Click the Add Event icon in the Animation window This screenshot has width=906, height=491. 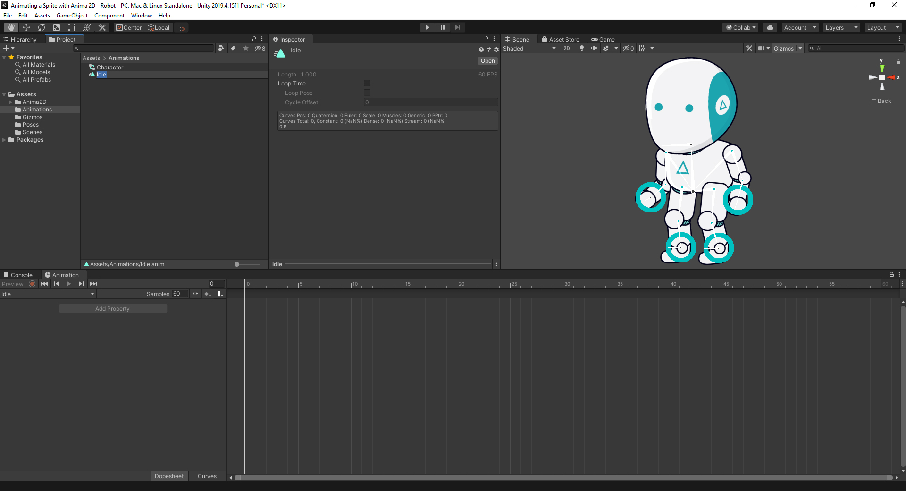click(220, 294)
